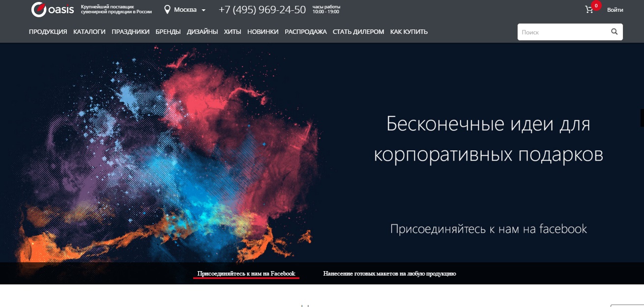Click the Oasis logo
The image size is (644, 307).
pyautogui.click(x=52, y=9)
